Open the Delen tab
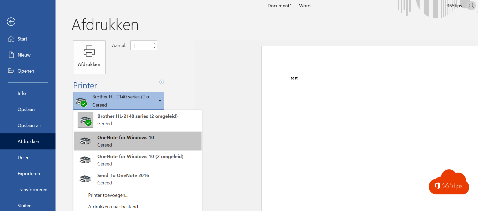The width and height of the screenshot is (478, 211). [x=28, y=158]
